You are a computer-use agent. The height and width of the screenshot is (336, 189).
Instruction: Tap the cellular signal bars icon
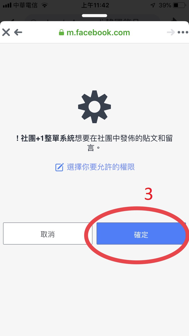point(7,5)
